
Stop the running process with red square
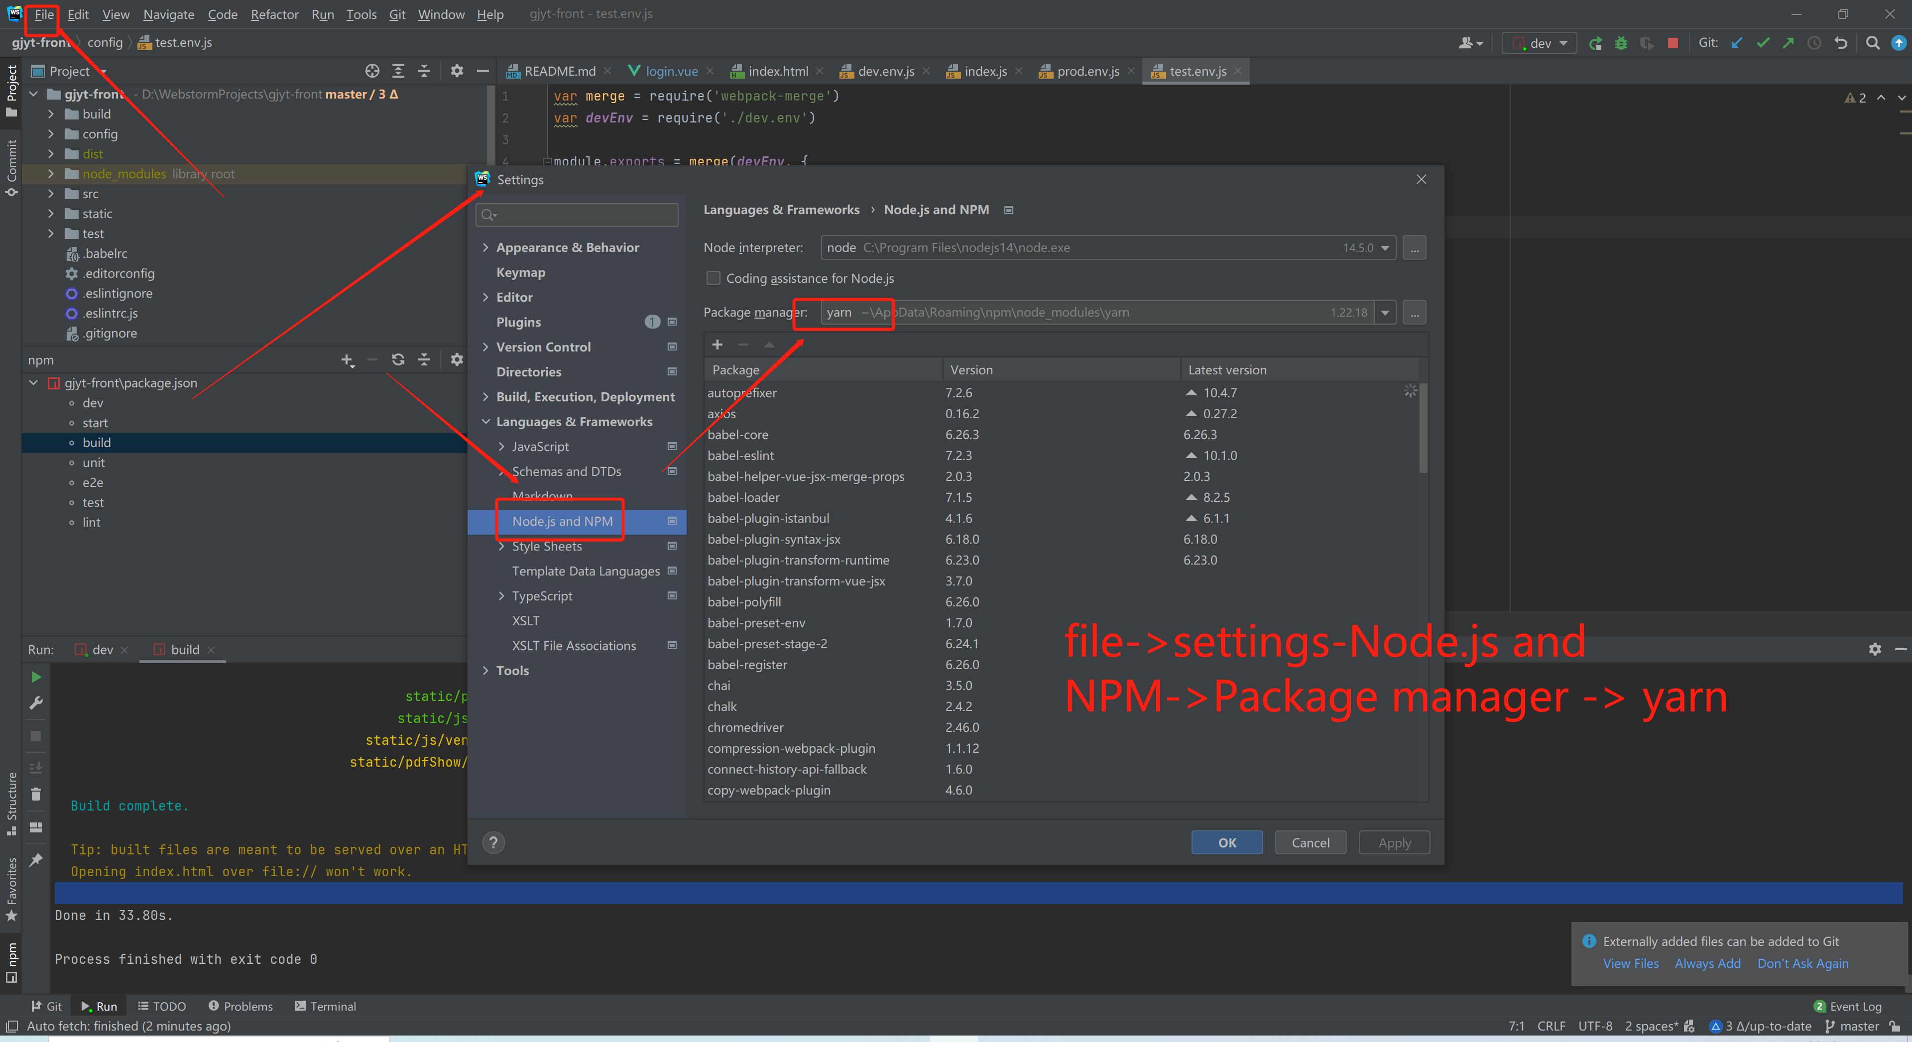click(1673, 43)
